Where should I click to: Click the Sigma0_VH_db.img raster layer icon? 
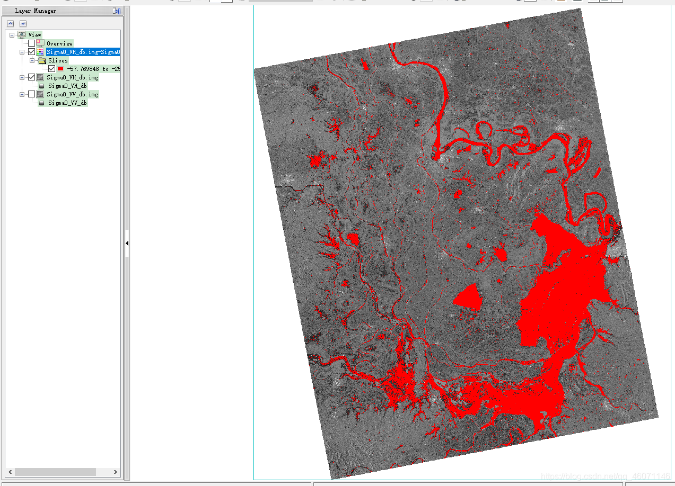[40, 77]
